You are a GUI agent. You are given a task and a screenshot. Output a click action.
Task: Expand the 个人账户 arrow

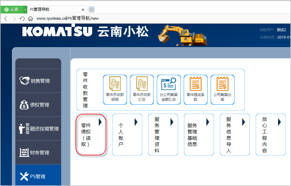point(136,122)
